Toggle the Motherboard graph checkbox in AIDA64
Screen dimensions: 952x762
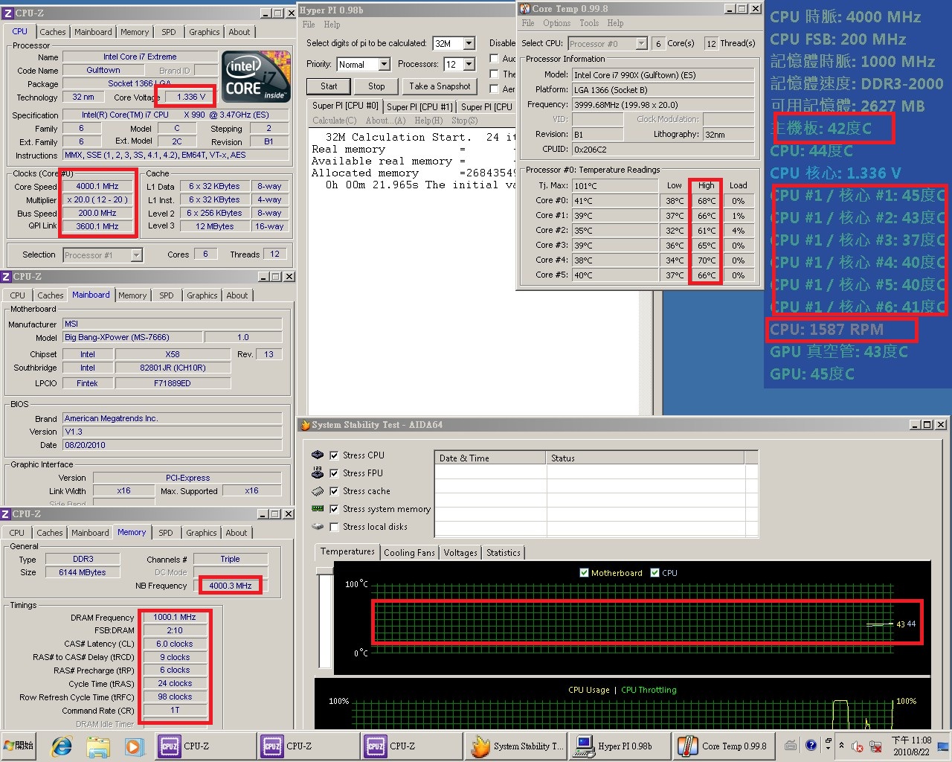[x=584, y=573]
